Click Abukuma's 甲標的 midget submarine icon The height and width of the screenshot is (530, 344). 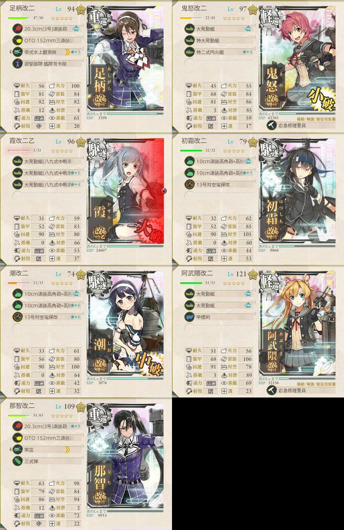pos(190,317)
